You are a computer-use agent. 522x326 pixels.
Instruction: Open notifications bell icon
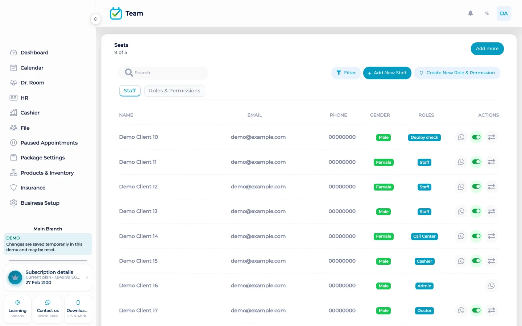pos(471,13)
